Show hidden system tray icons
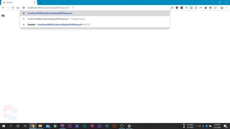Image resolution: width=230 pixels, height=129 pixels. [x=195, y=126]
